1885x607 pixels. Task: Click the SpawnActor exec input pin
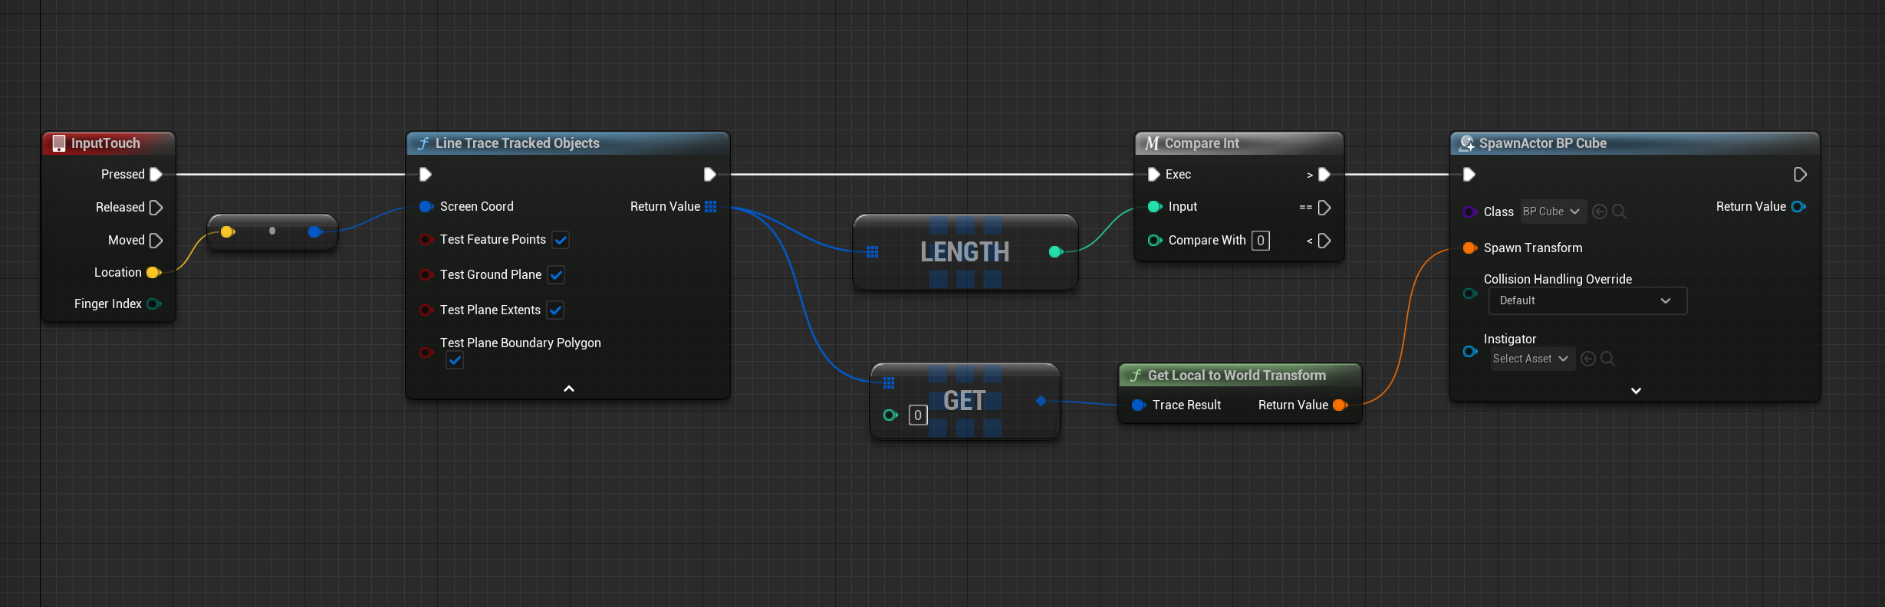click(x=1469, y=174)
